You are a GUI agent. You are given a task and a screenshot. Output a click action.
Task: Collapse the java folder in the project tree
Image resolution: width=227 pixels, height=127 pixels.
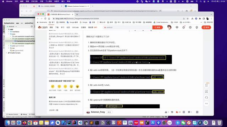coord(9,34)
